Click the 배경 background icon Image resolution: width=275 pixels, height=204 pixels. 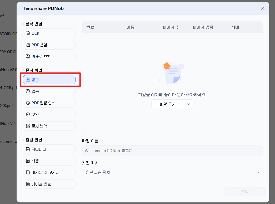click(28, 161)
